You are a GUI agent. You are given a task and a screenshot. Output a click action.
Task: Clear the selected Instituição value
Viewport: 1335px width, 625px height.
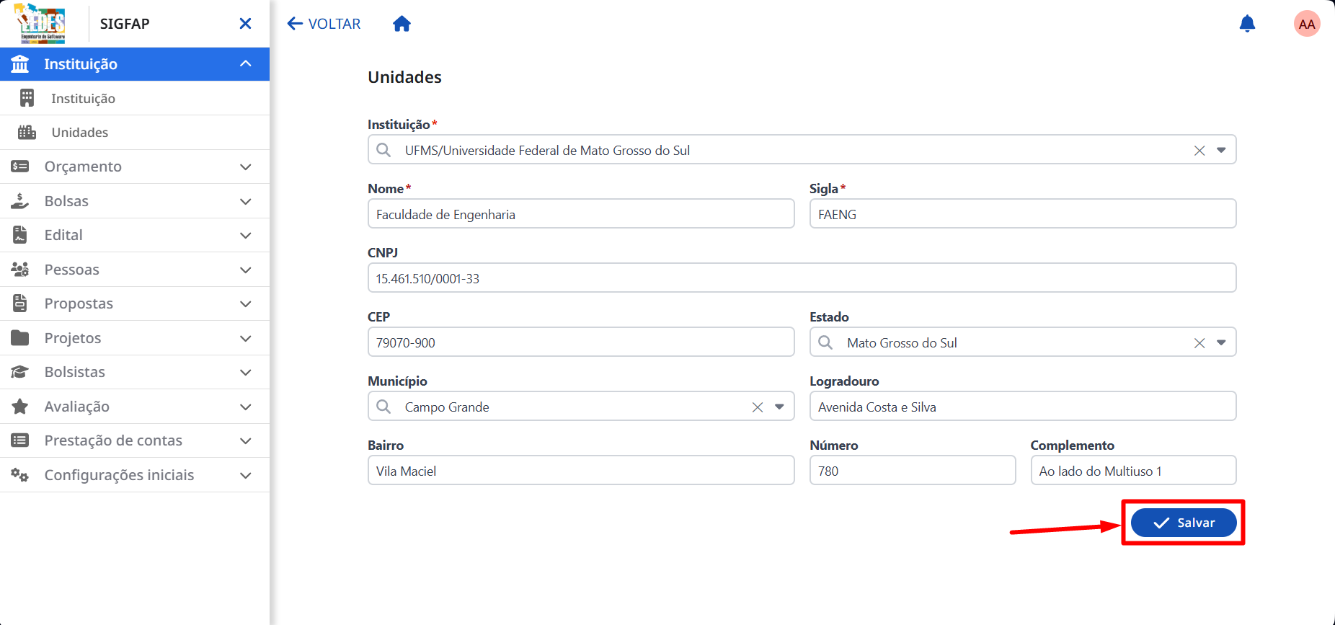point(1199,150)
